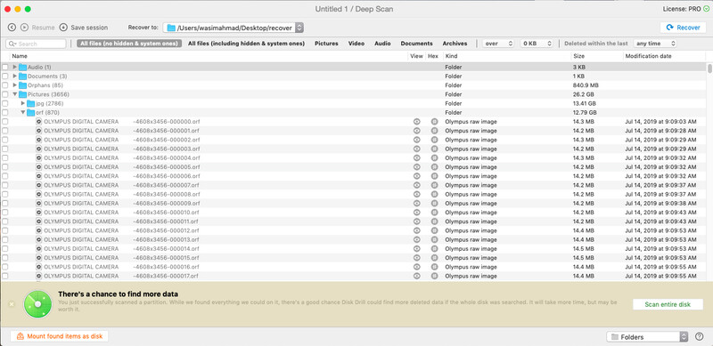713x346 pixels.
Task: Open the 'over' size comparison dropdown
Action: (x=498, y=44)
